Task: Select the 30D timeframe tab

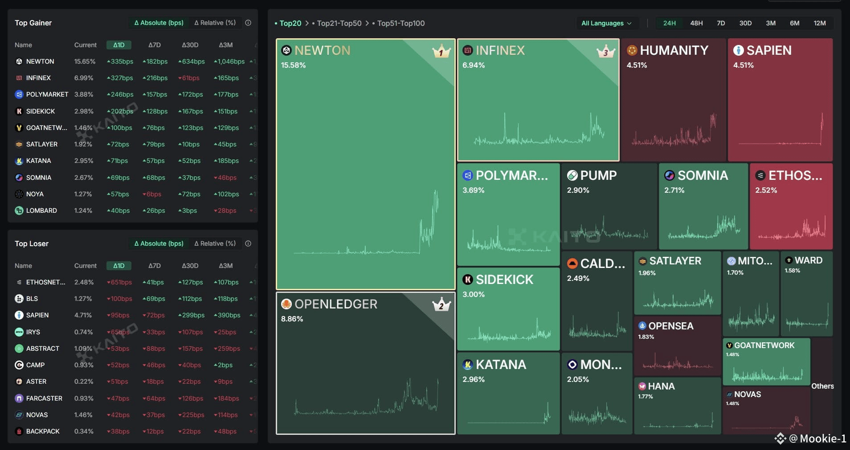Action: point(745,23)
